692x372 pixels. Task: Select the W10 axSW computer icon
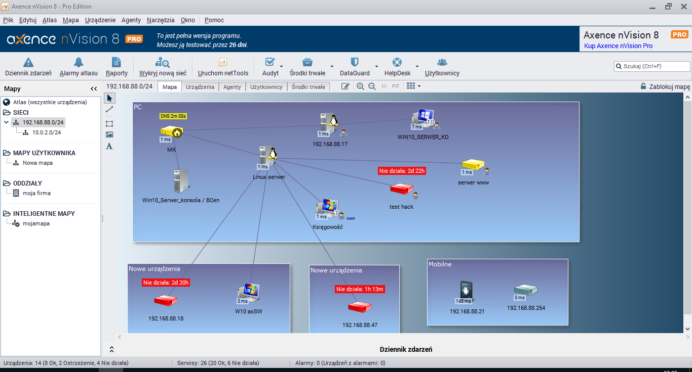(x=249, y=292)
